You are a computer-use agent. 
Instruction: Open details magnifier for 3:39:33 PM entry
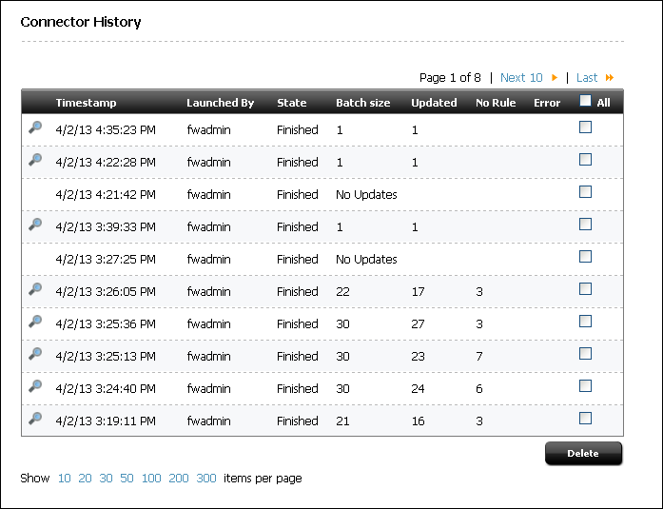coord(35,225)
